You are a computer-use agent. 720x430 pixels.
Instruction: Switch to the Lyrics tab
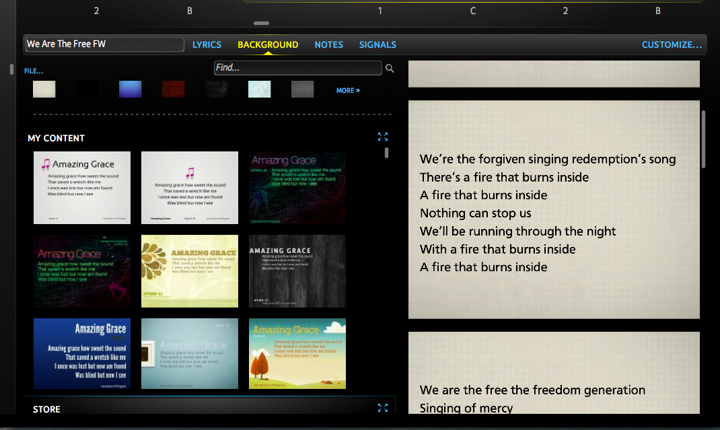point(207,44)
